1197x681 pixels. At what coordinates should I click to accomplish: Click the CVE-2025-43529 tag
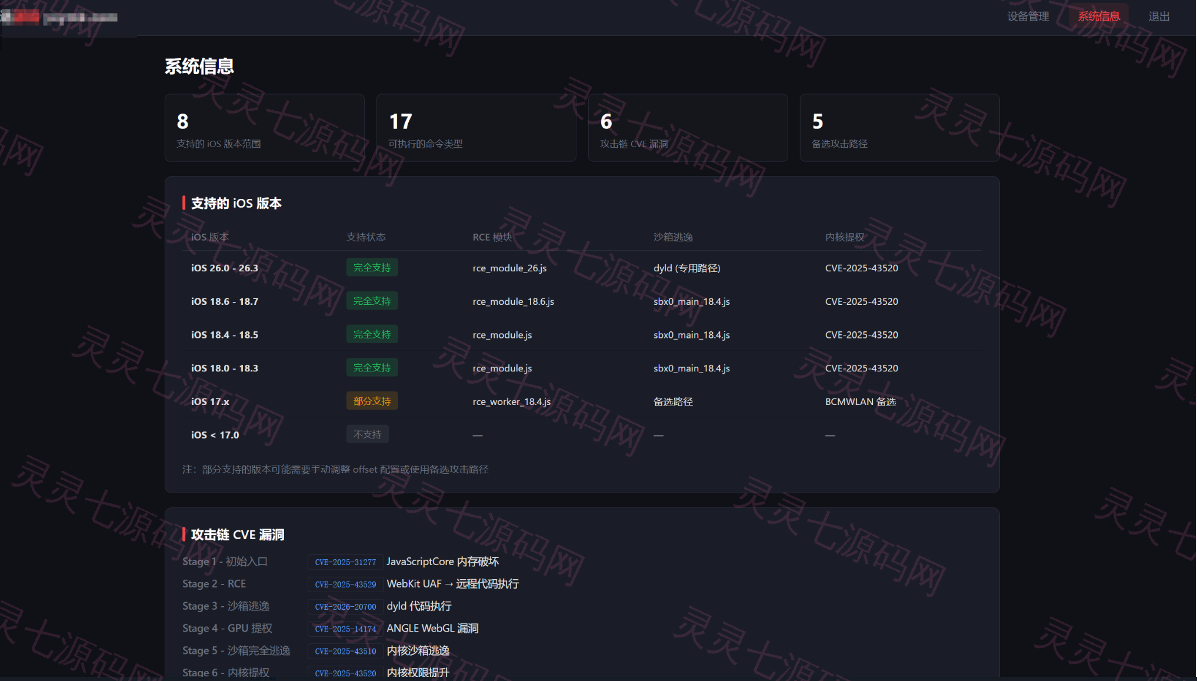click(x=345, y=584)
